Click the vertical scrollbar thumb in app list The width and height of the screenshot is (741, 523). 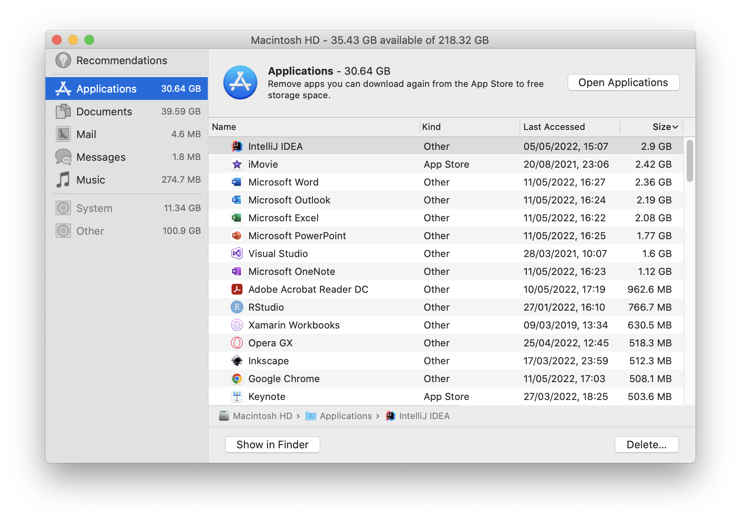point(689,161)
